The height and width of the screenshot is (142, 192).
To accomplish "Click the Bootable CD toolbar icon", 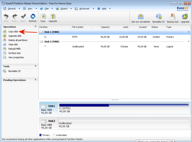I will click(x=158, y=16).
